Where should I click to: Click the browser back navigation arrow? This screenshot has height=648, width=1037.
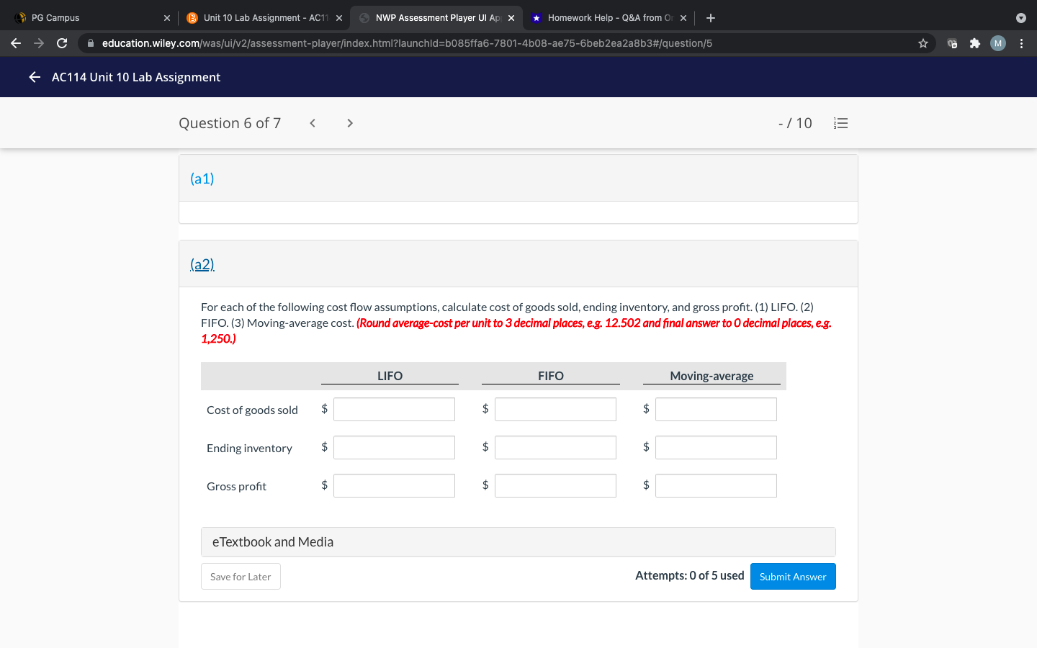(x=15, y=43)
